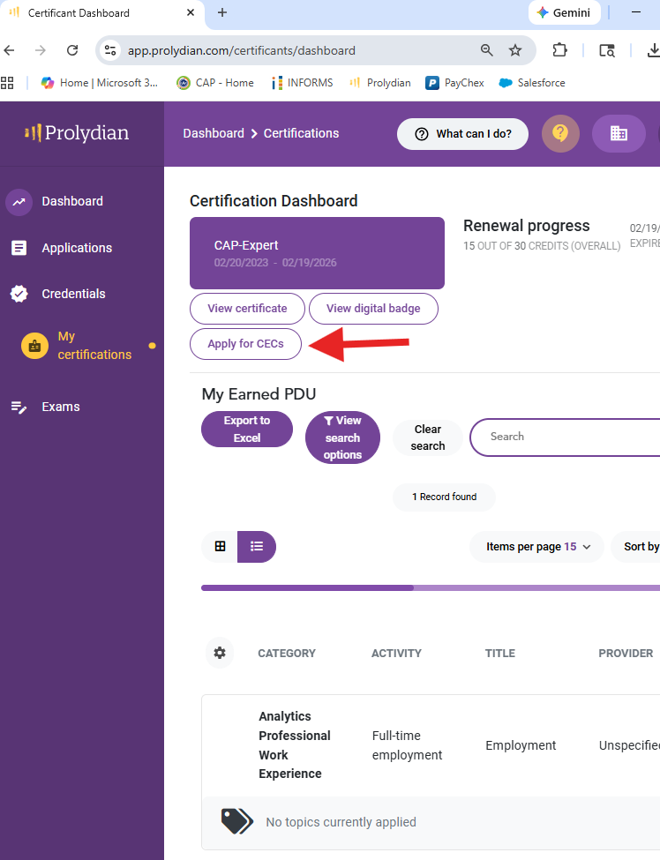Click the purple renewal progress bar

[307, 587]
